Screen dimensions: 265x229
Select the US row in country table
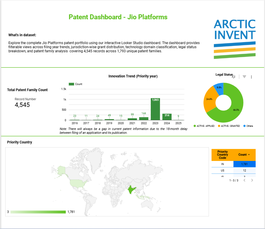[x=233, y=171]
